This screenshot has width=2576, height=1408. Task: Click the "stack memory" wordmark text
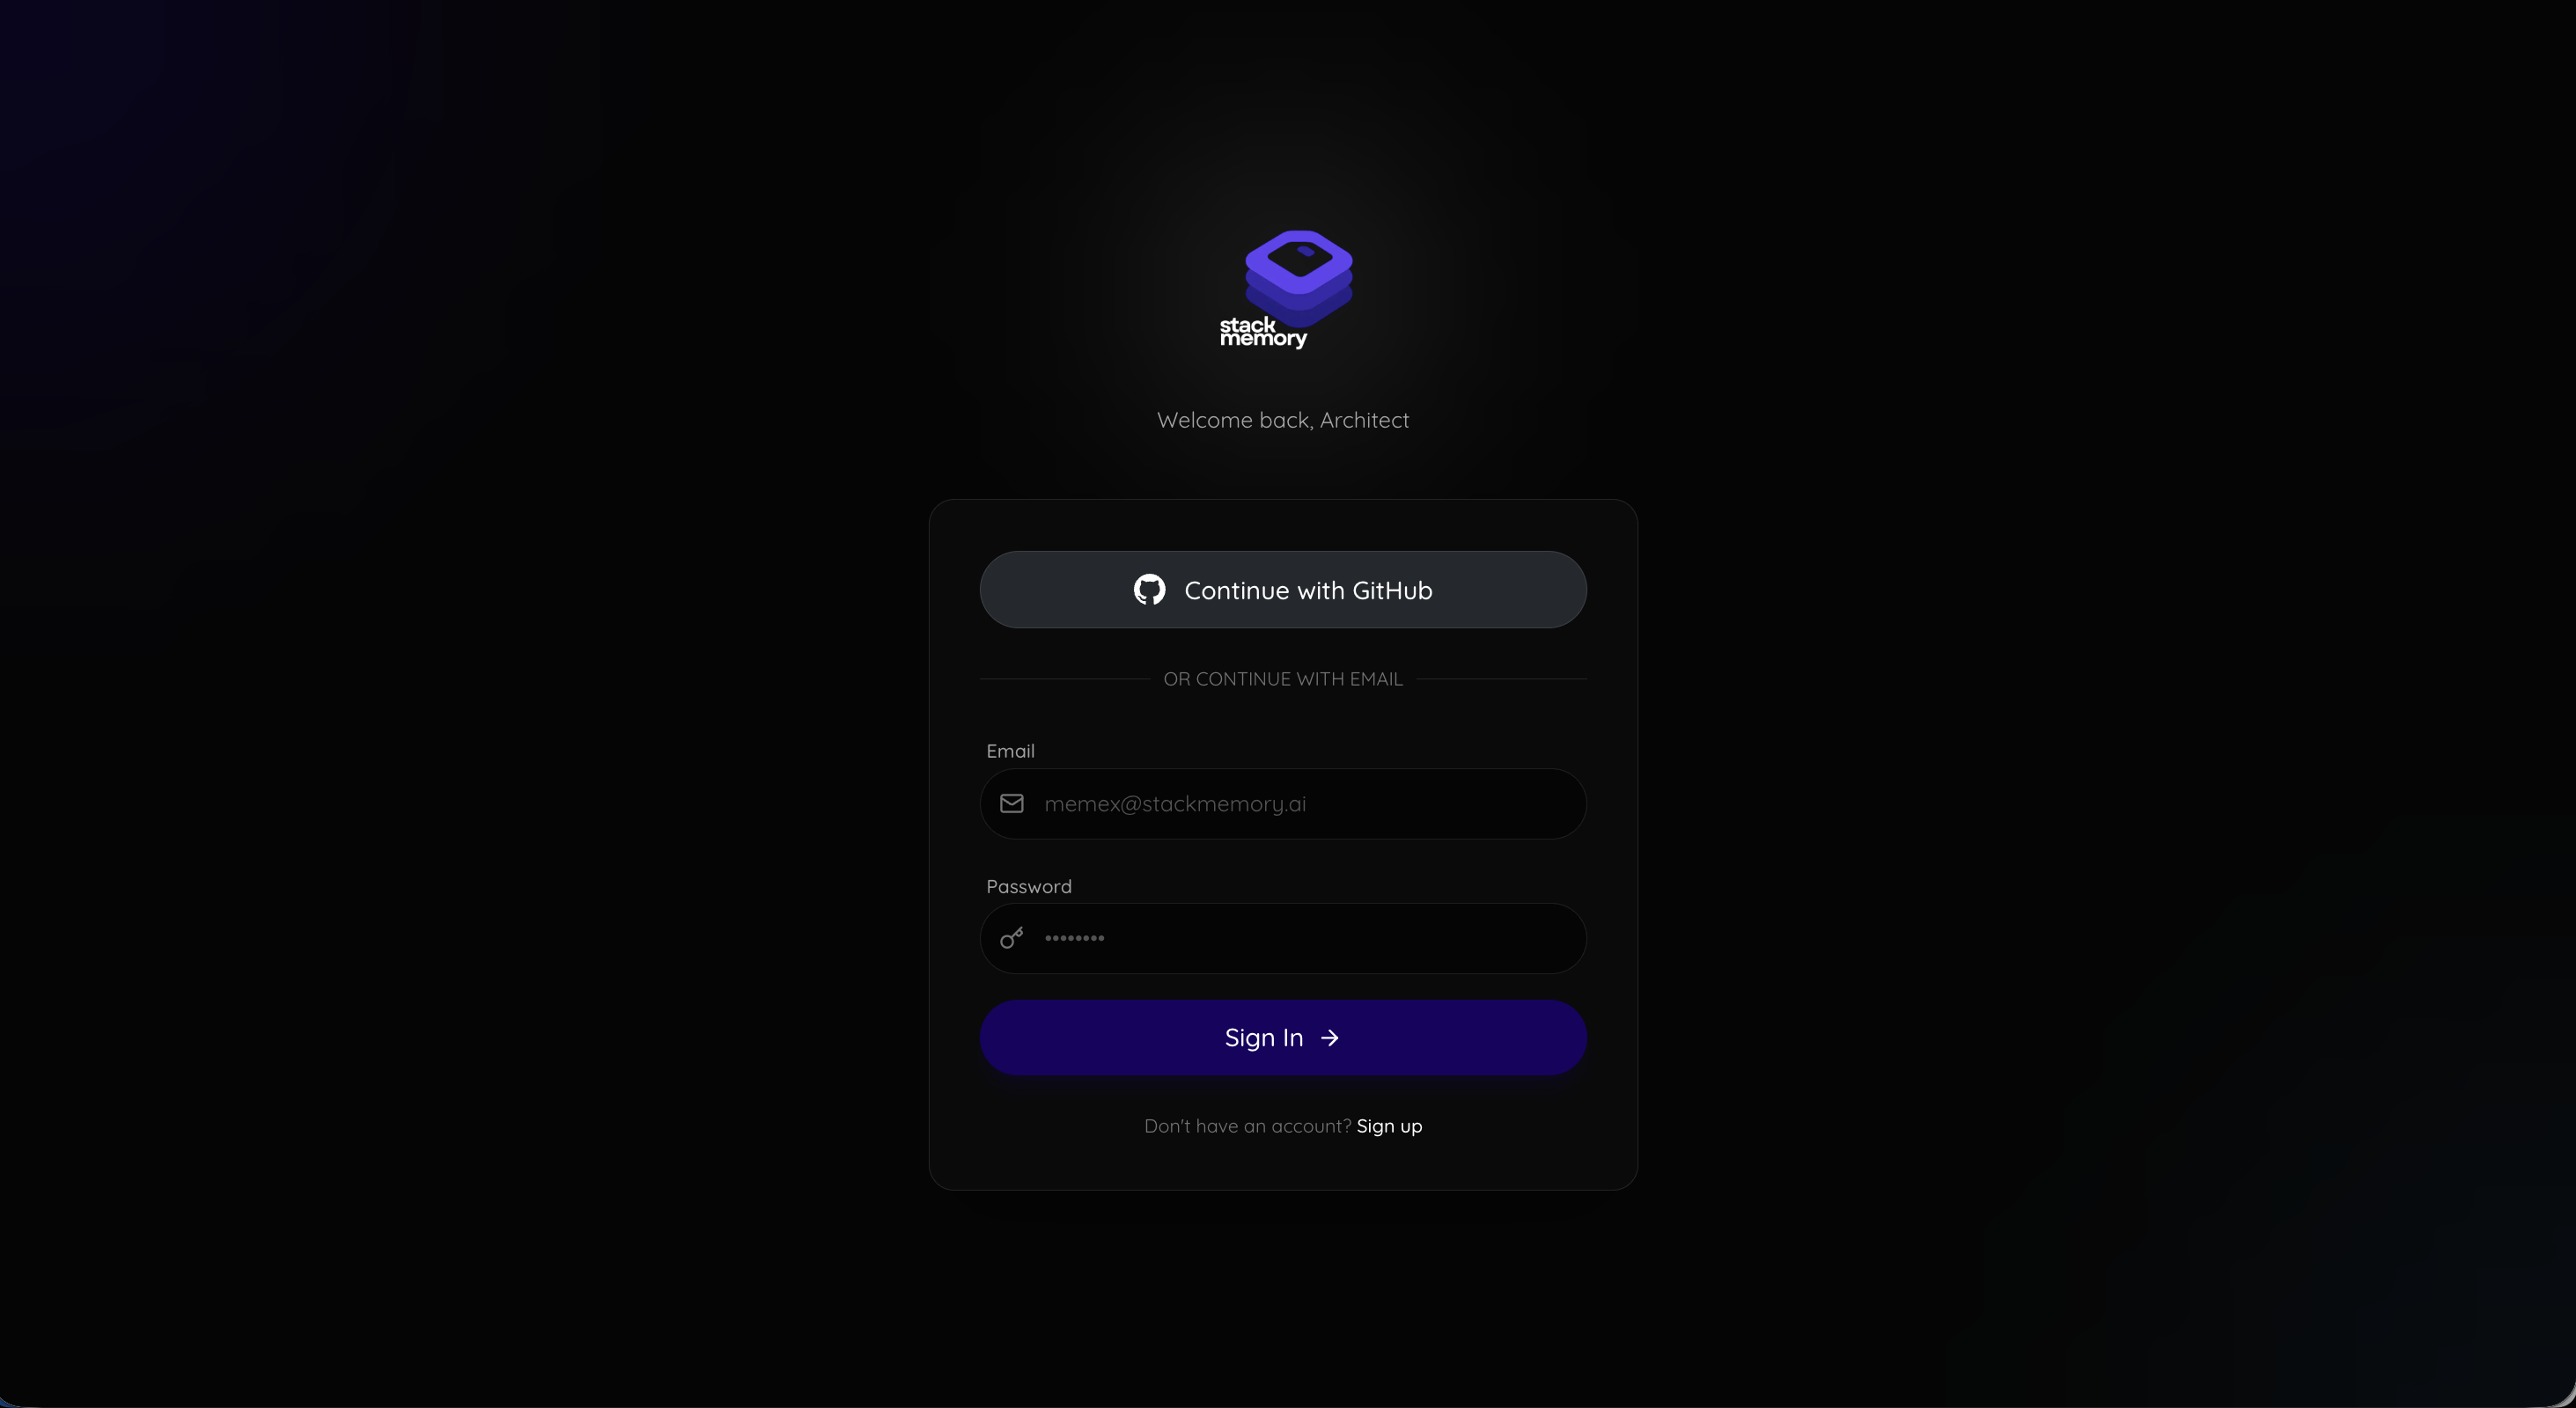point(1263,332)
